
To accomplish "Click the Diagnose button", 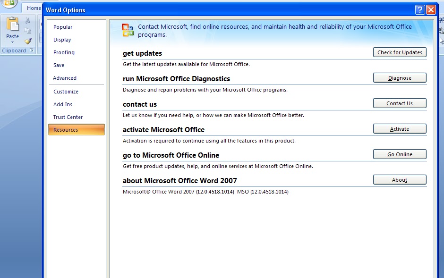I will 400,78.
